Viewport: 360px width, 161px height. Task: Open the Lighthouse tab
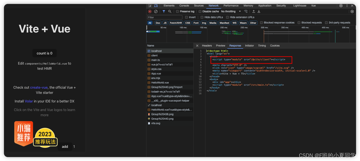pyautogui.click(x=300, y=6)
